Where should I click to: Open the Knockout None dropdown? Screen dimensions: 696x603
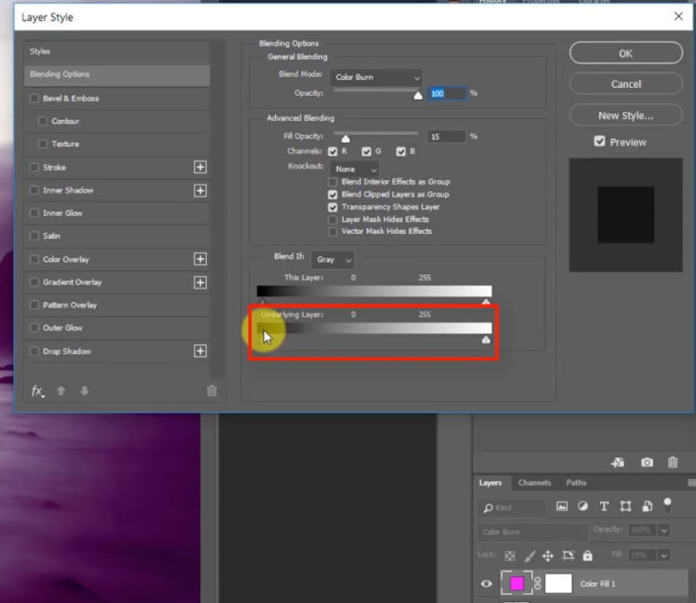click(354, 169)
